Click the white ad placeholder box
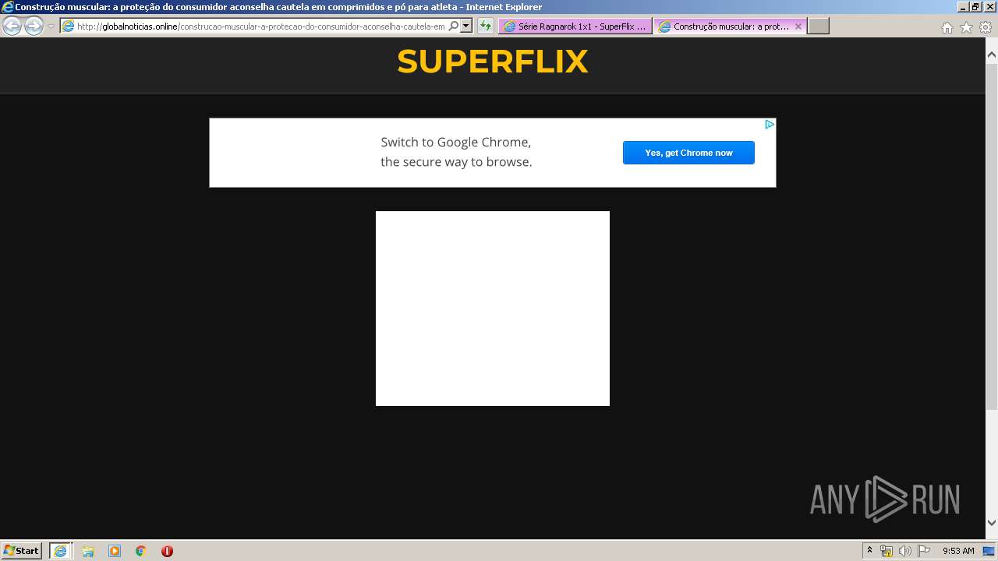998x561 pixels. 493,309
